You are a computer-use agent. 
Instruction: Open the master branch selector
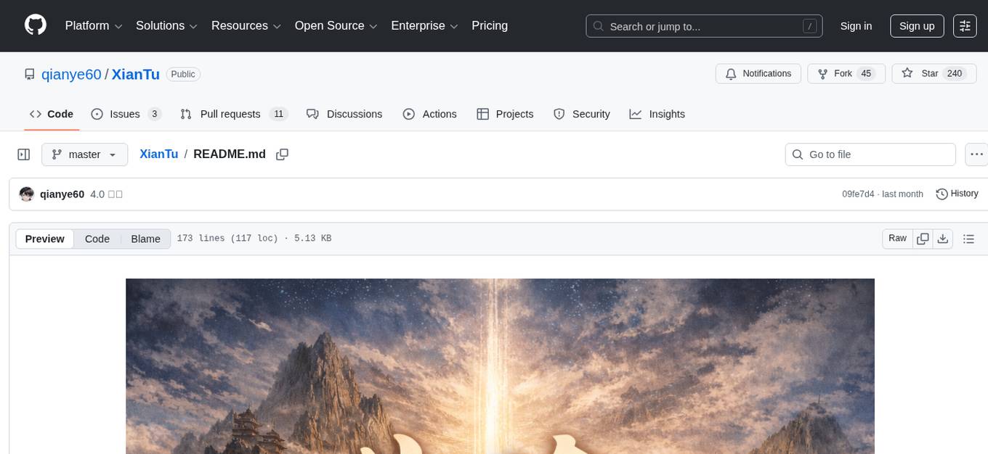coord(84,154)
